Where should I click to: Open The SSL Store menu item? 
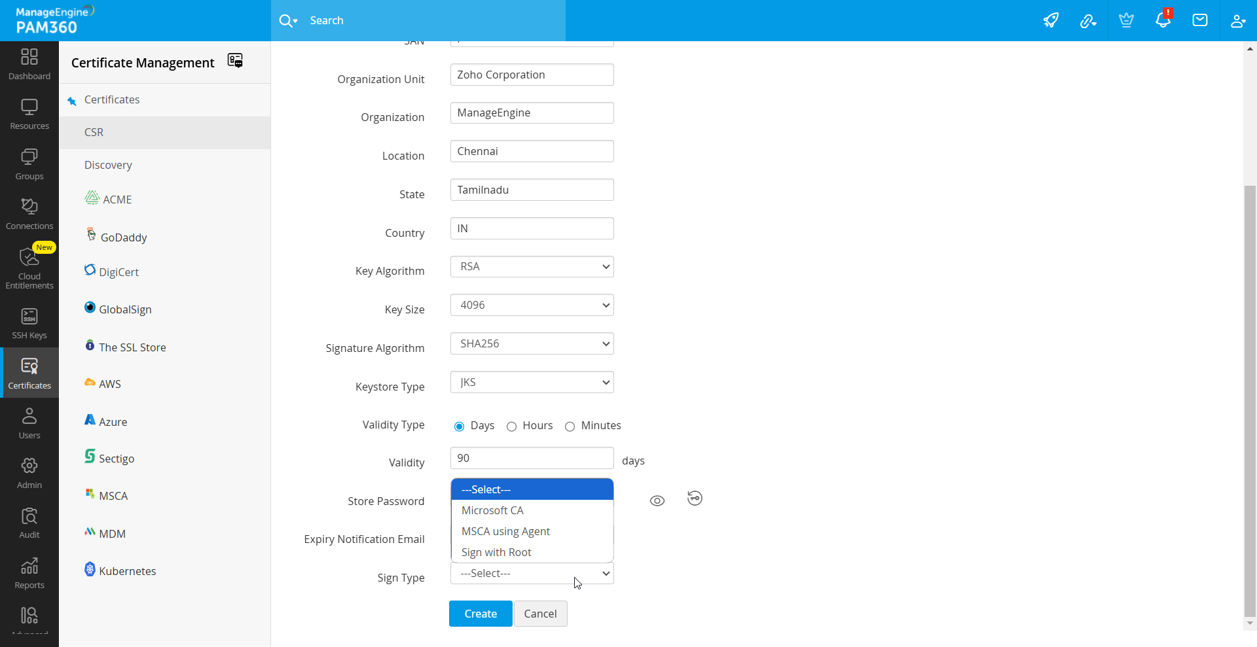pos(126,347)
